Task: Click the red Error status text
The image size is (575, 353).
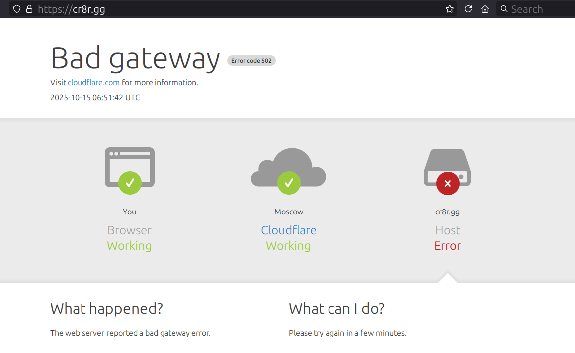Action: point(447,246)
